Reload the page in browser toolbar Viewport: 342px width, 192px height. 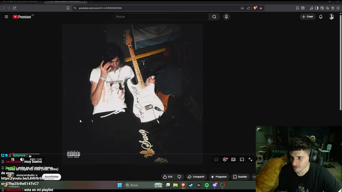(x=14, y=8)
